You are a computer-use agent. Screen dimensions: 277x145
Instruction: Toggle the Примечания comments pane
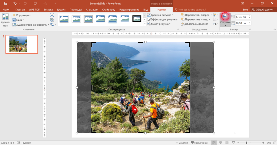point(199,143)
